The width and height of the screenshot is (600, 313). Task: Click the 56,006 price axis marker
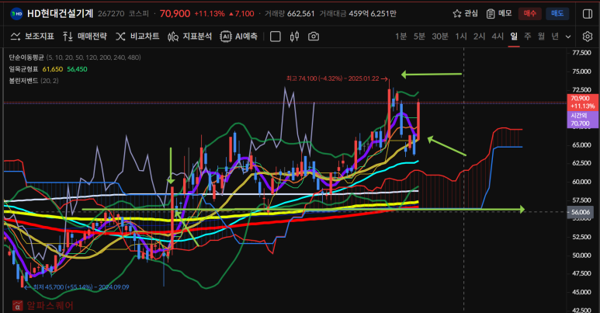(581, 212)
